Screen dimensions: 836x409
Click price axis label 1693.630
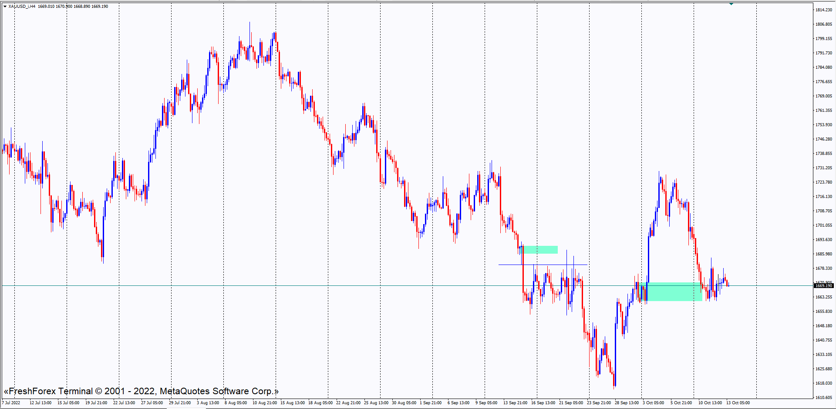point(824,240)
